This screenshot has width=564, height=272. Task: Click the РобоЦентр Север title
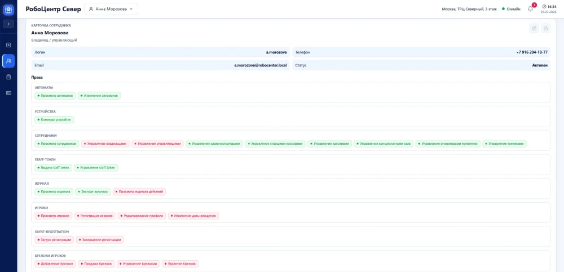point(53,9)
